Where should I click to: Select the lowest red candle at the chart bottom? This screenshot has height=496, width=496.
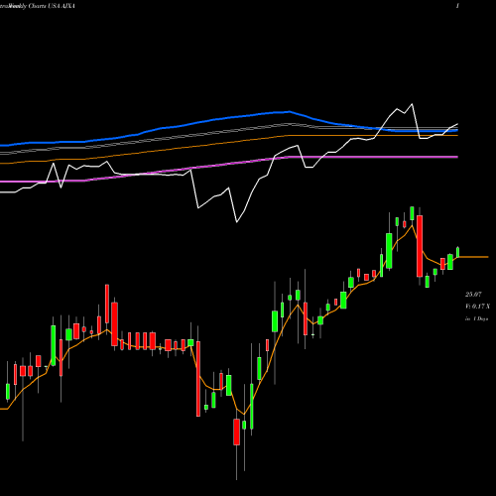237,432
